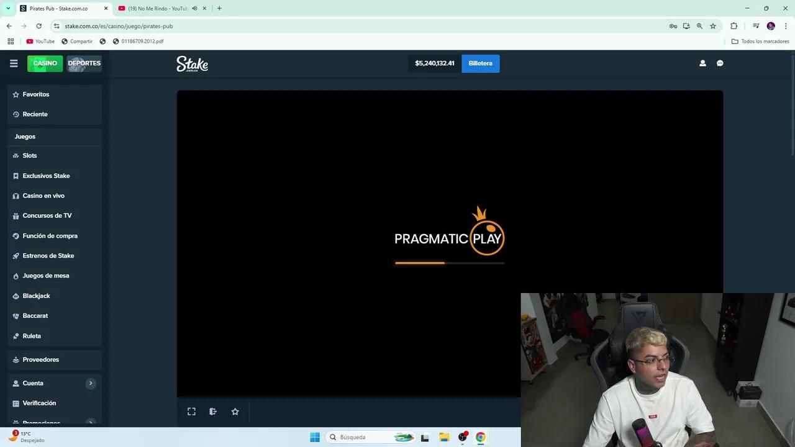Toggle theater mode for the game

[213, 412]
